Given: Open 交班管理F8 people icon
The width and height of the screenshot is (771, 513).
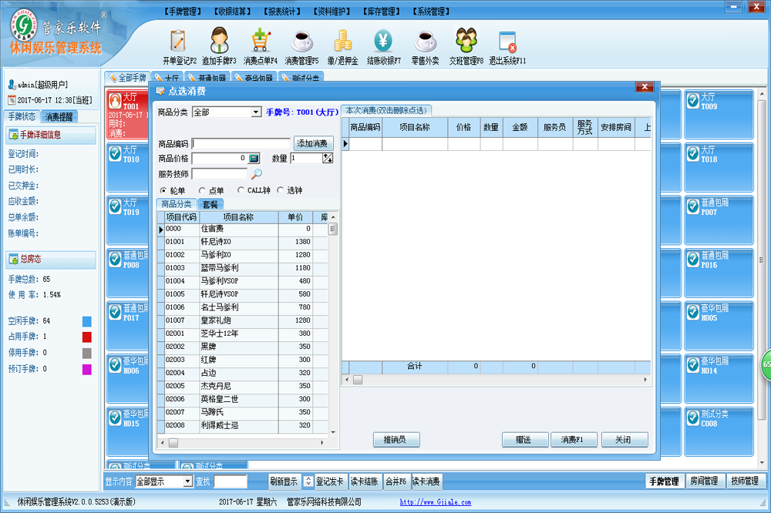Looking at the screenshot, I should (466, 40).
